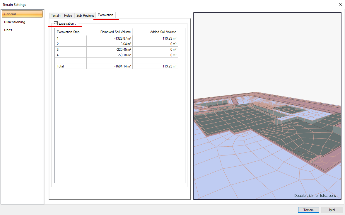Click the Added Soil Volume column header
The image size is (345, 215).
(163, 32)
